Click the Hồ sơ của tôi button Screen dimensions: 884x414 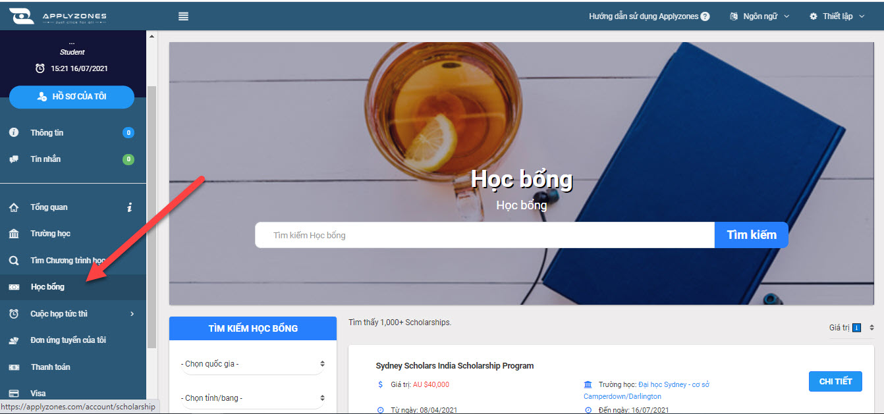click(x=72, y=97)
